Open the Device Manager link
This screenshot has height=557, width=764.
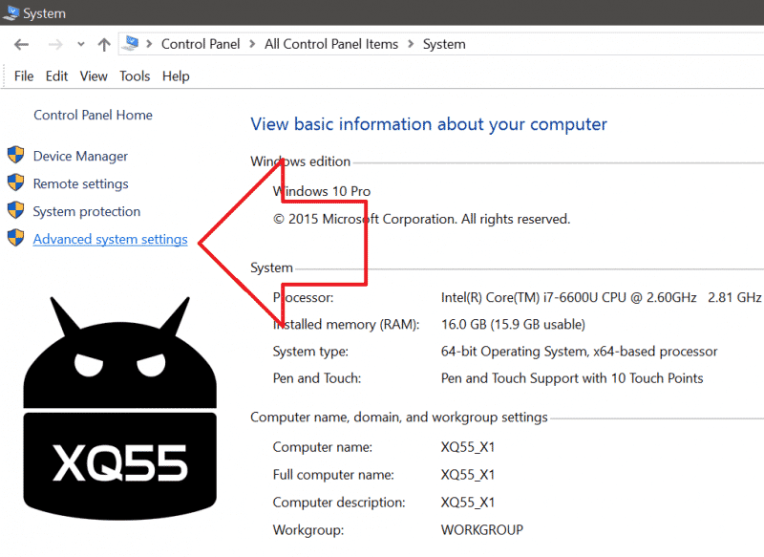point(80,157)
